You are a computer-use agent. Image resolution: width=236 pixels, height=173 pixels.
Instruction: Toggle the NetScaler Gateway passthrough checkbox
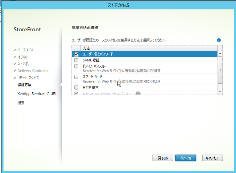(x=76, y=93)
